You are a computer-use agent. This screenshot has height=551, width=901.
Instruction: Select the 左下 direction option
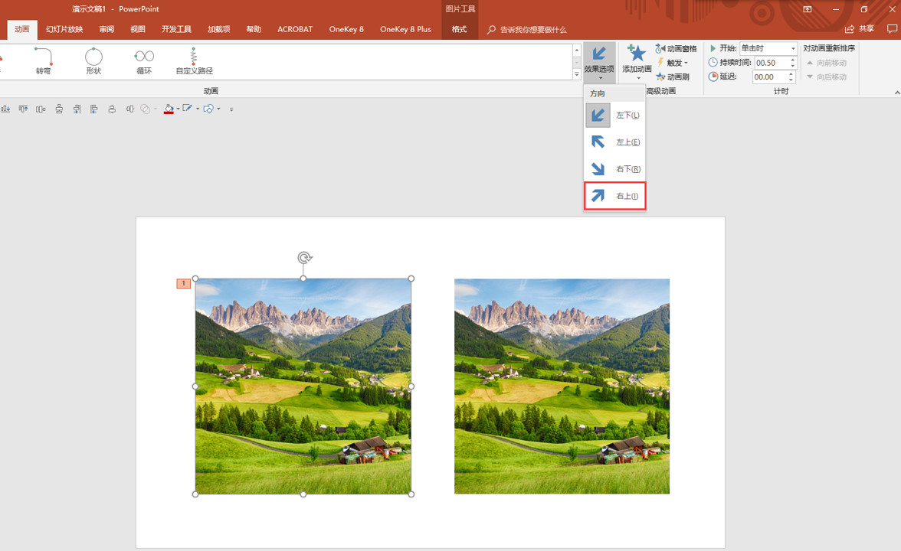coord(614,116)
